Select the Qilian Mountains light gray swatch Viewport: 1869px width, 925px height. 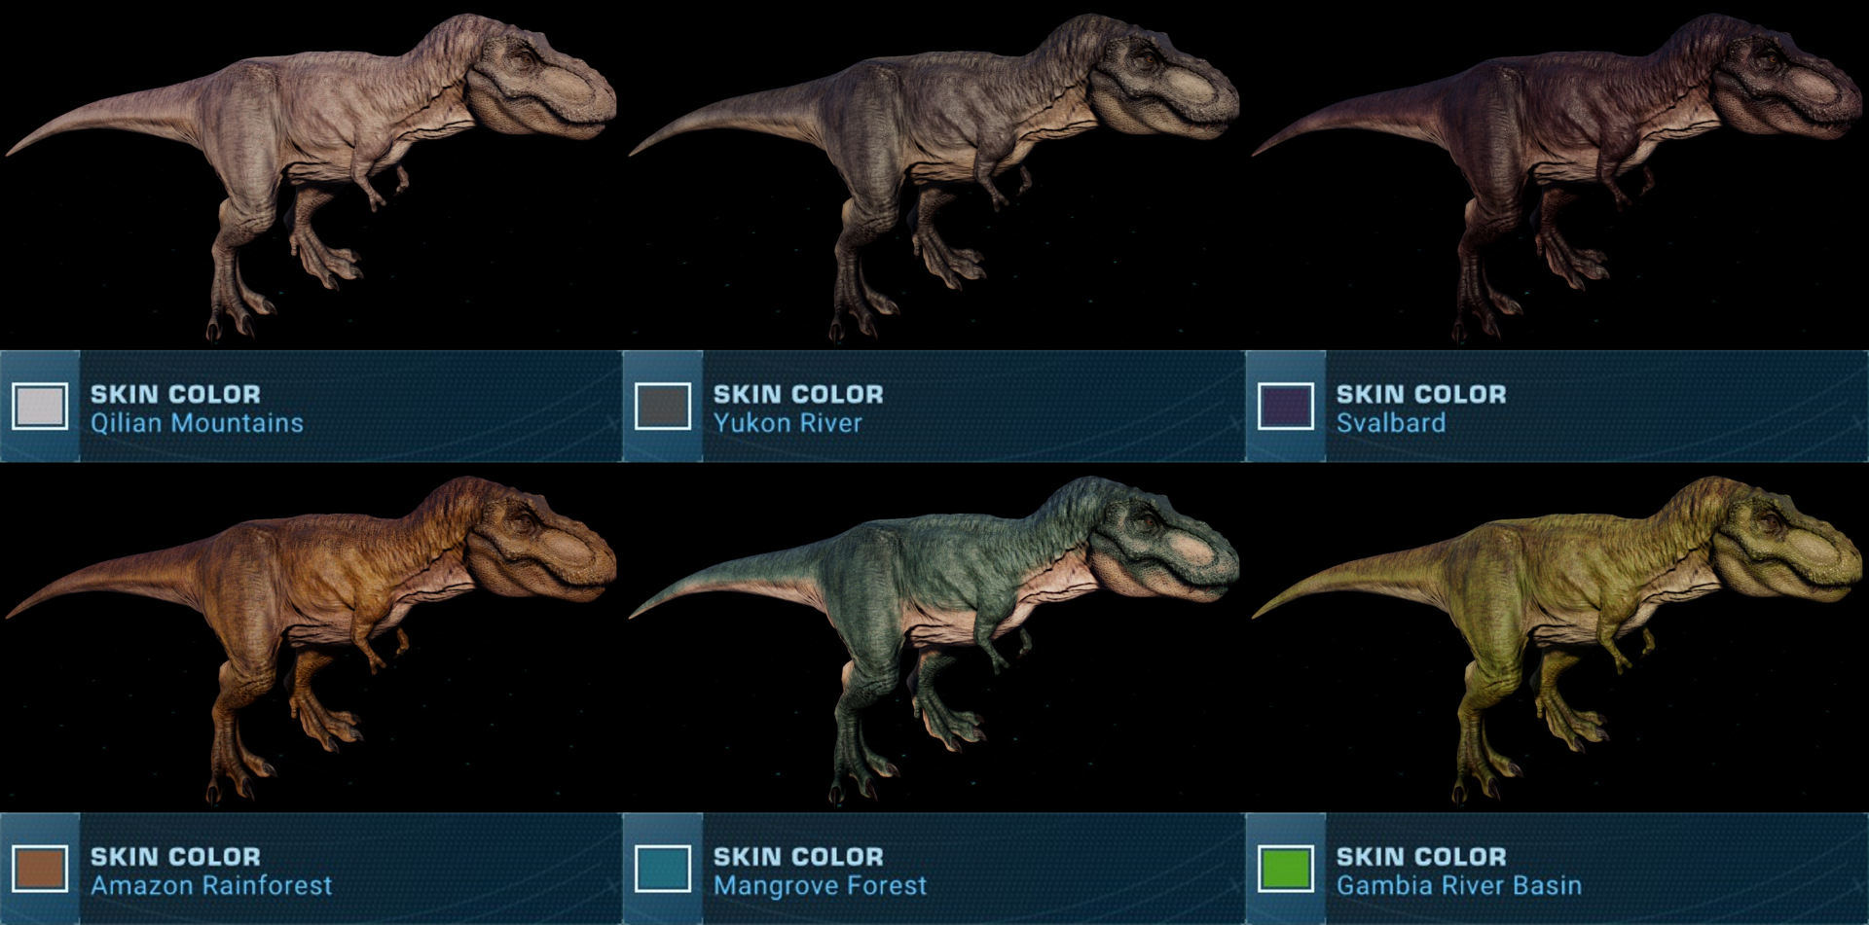[x=40, y=406]
